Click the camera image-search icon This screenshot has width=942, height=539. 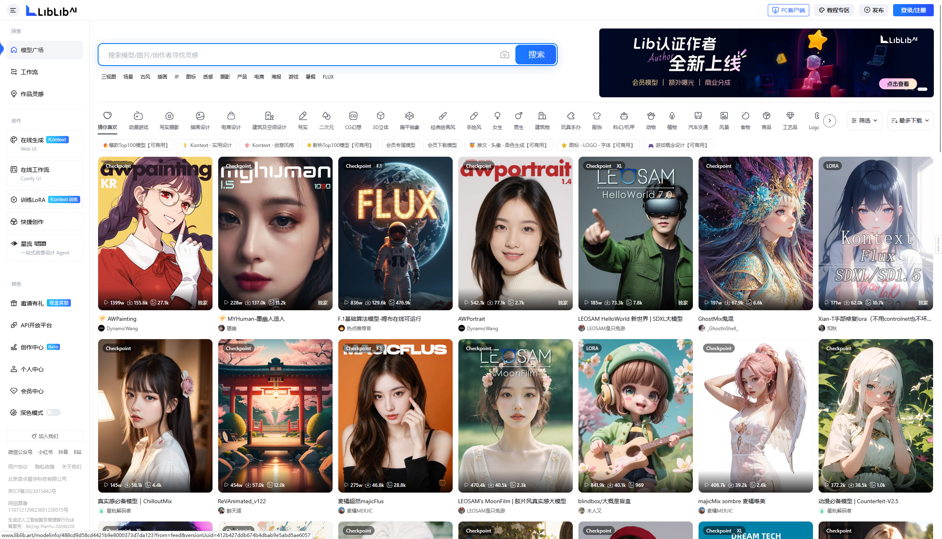click(504, 55)
